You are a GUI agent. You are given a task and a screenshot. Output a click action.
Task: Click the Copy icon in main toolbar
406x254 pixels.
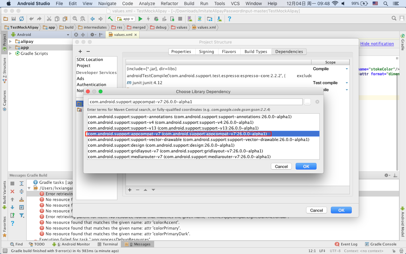point(57,19)
